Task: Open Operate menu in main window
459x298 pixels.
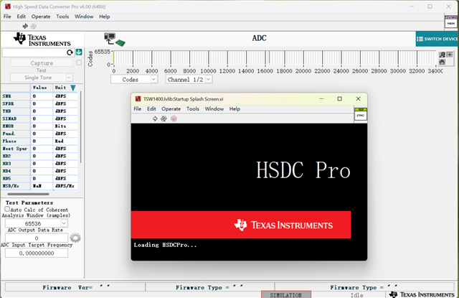Action: point(41,17)
